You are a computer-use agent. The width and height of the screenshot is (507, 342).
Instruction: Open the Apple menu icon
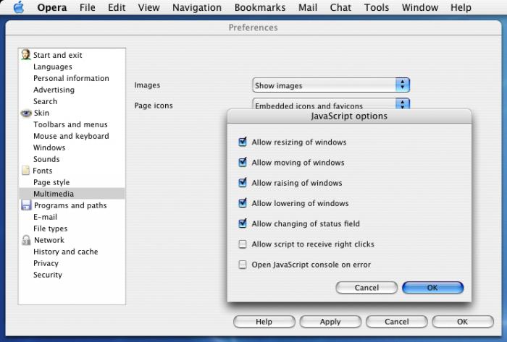19,7
